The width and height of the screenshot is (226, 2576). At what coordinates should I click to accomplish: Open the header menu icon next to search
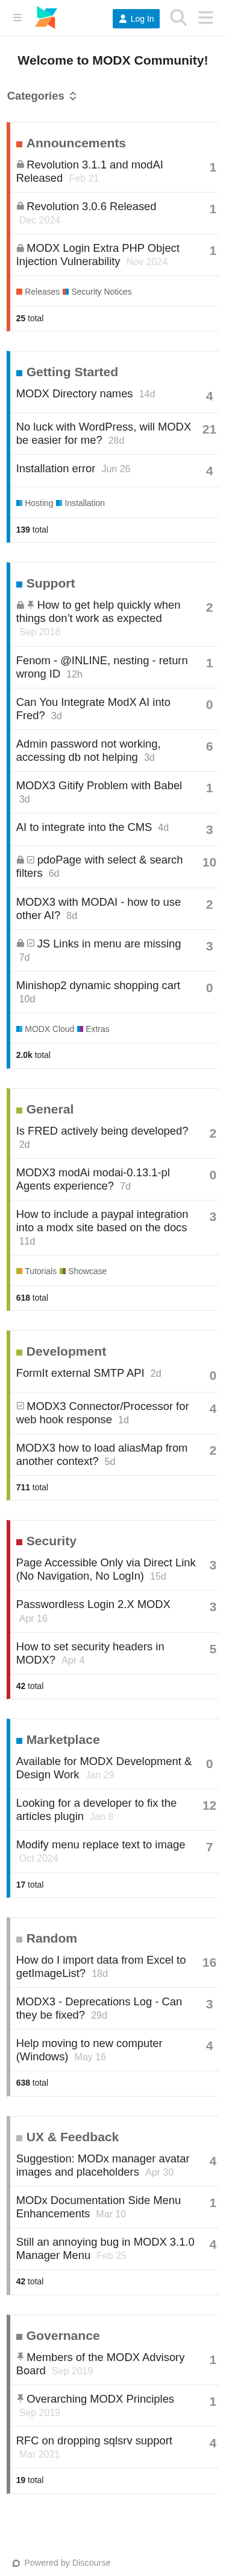tap(205, 18)
